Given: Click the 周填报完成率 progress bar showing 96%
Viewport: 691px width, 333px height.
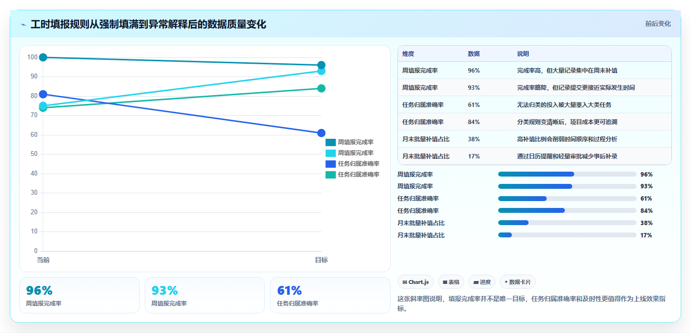Looking at the screenshot, I should click(567, 174).
